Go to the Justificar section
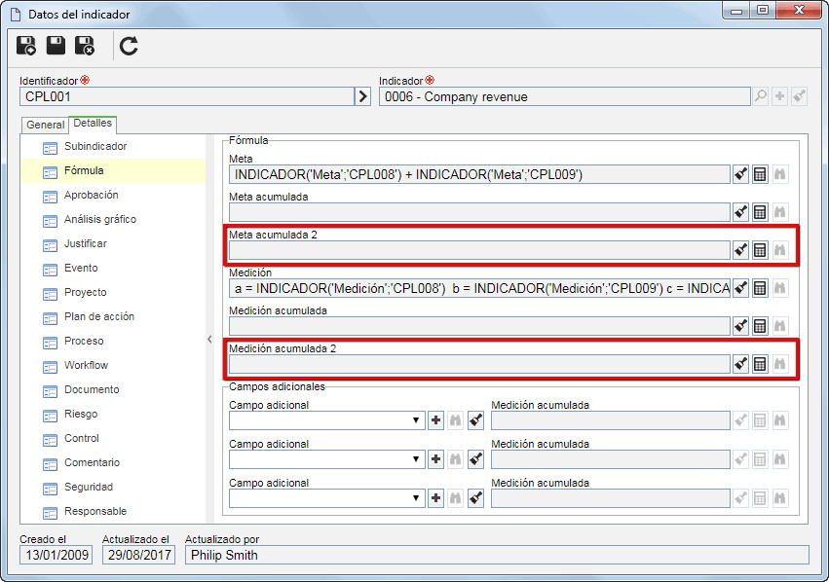This screenshot has height=582, width=829. (x=86, y=243)
